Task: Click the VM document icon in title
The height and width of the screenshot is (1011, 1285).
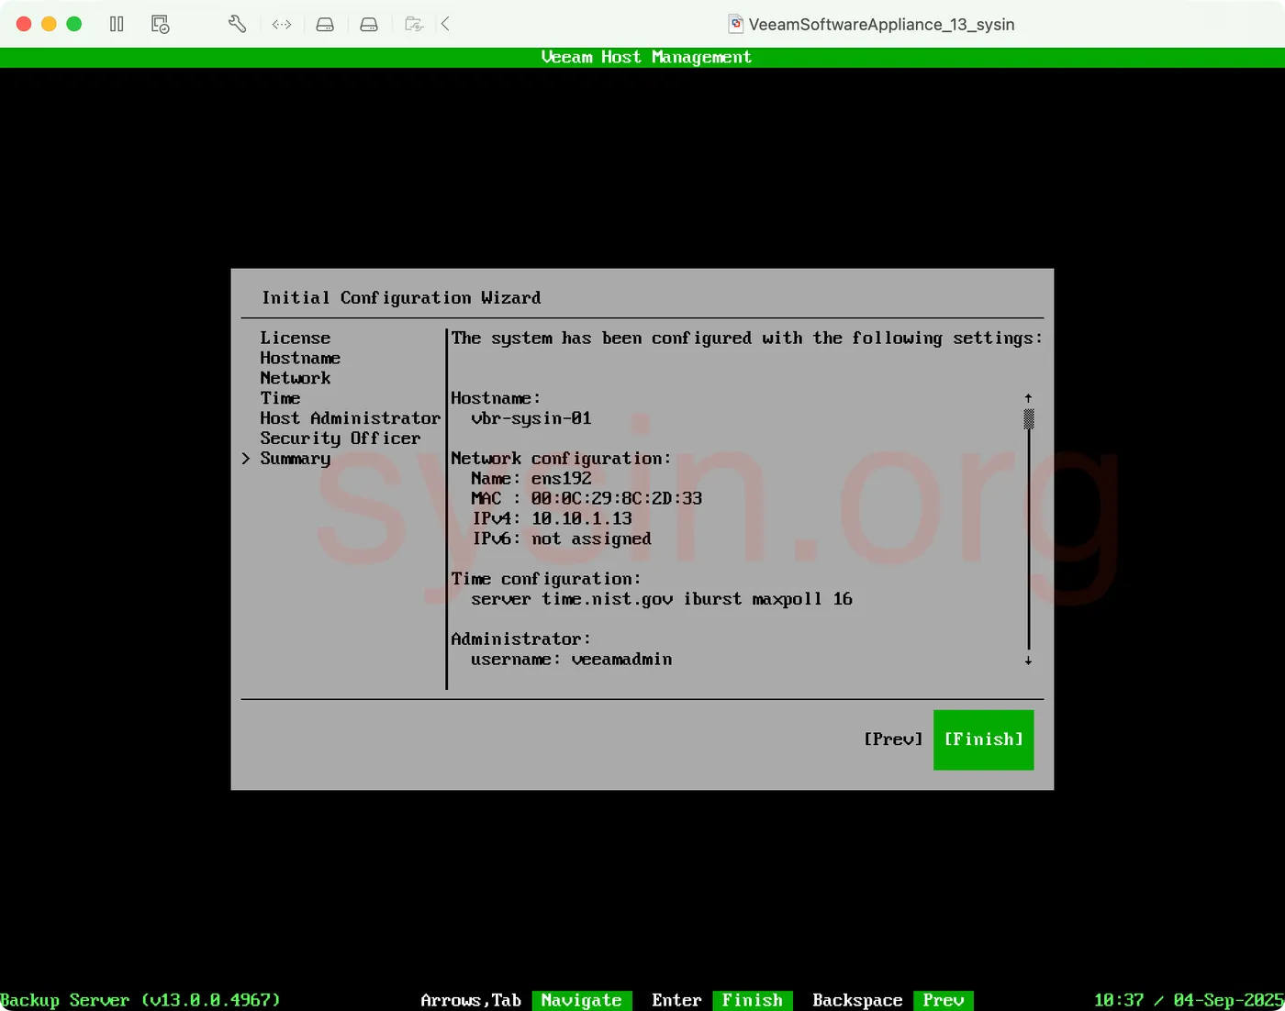Action: tap(736, 24)
